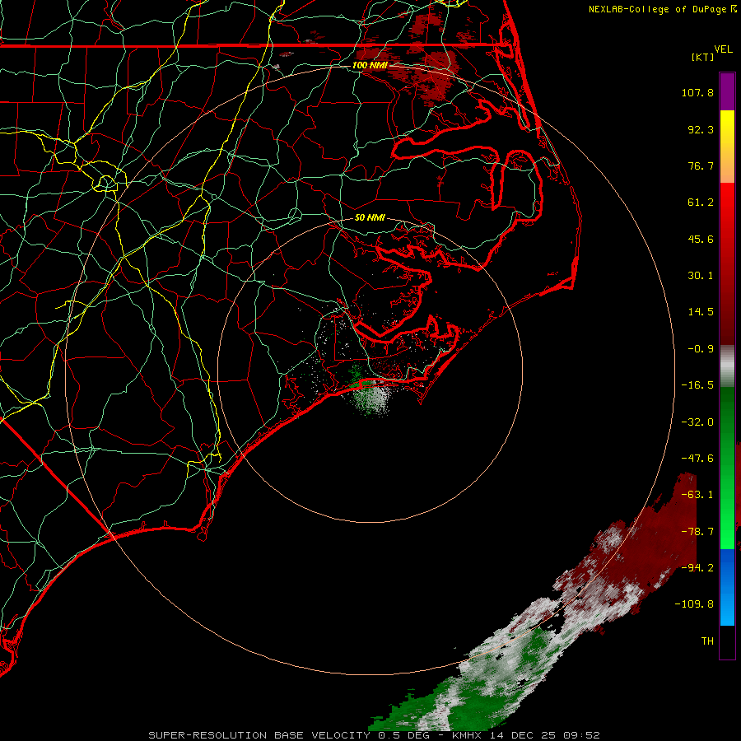The height and width of the screenshot is (741, 741).
Task: Click the -109.8 legend value
Action: 694,604
